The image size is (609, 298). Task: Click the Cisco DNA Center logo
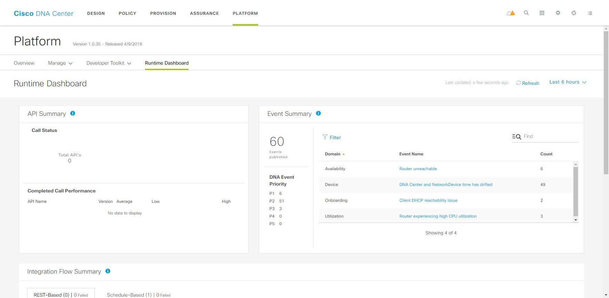[43, 13]
